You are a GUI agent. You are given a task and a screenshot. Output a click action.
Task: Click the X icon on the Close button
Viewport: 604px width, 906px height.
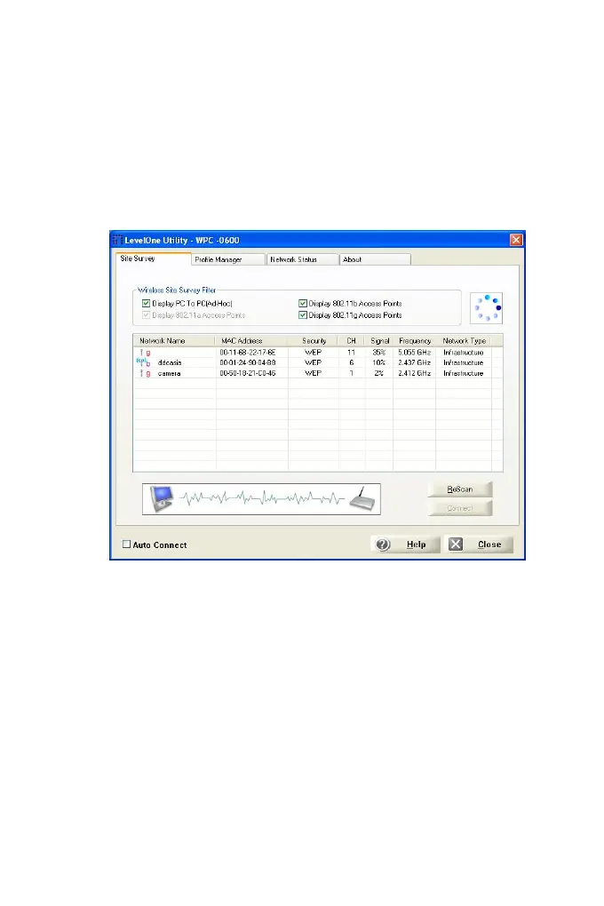(456, 544)
